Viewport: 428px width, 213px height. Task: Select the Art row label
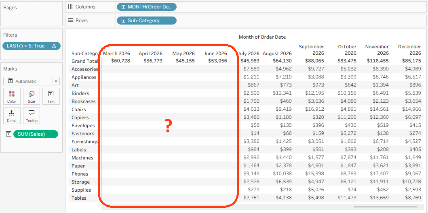tap(75, 85)
